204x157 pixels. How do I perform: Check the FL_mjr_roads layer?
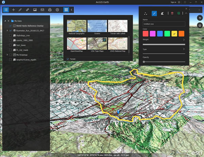[x=11, y=50]
